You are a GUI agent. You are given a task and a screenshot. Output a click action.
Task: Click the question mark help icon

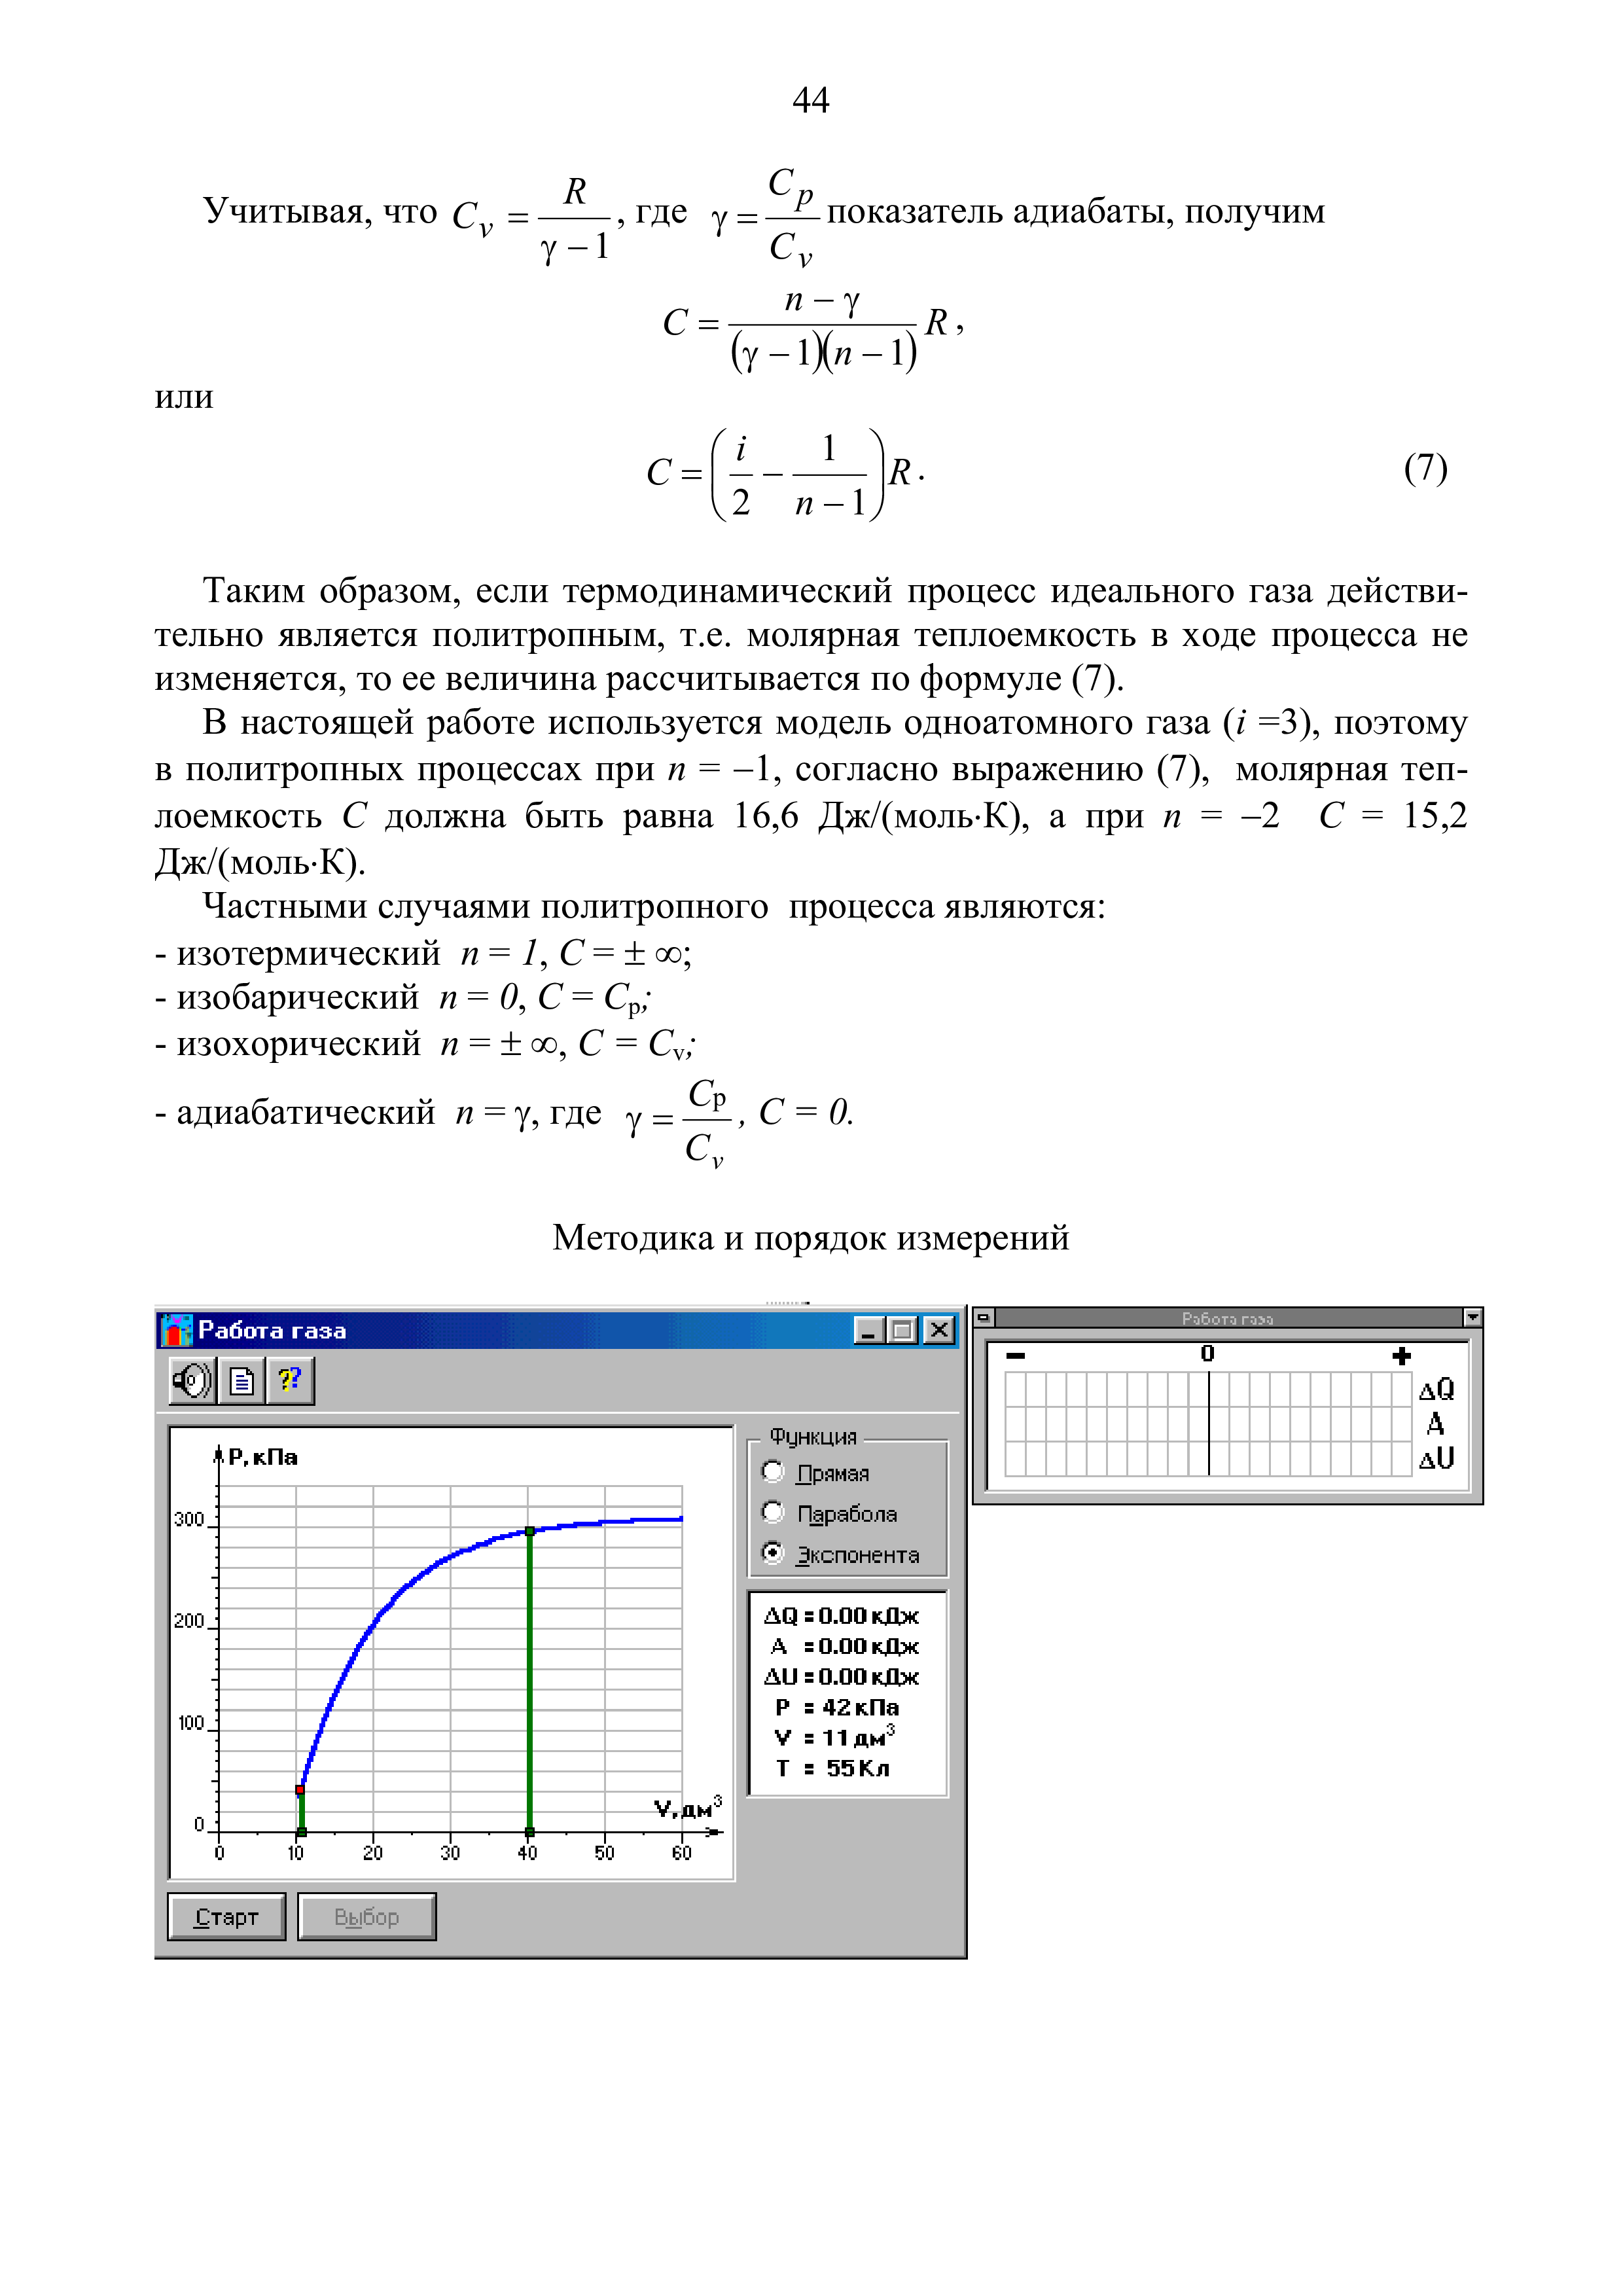[290, 1381]
